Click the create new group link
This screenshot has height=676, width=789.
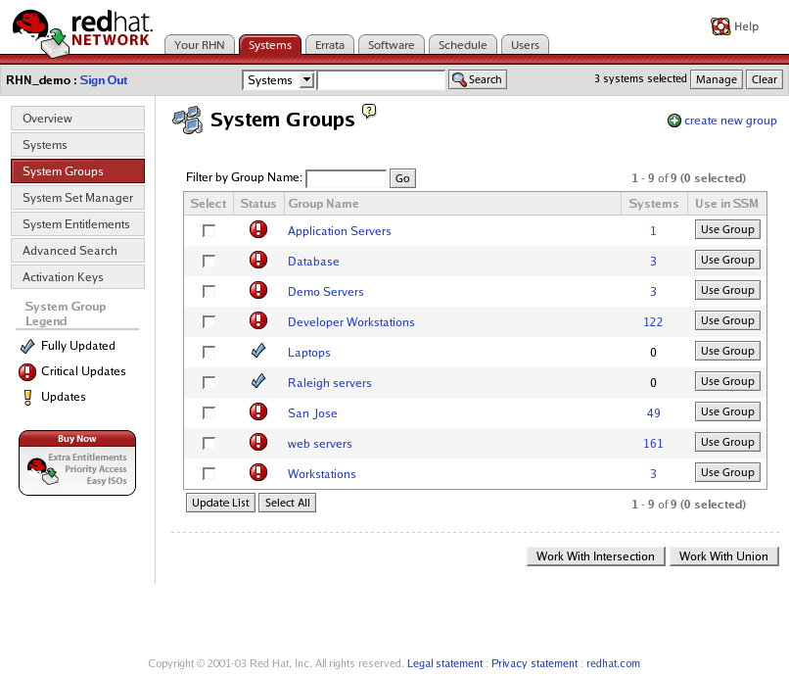pyautogui.click(x=730, y=121)
